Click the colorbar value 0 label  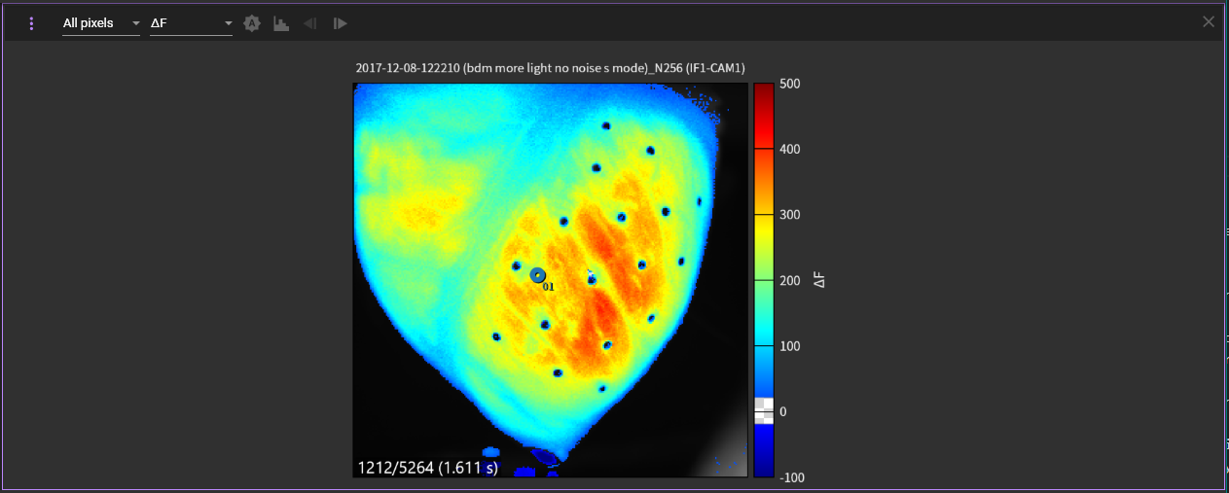pos(783,411)
